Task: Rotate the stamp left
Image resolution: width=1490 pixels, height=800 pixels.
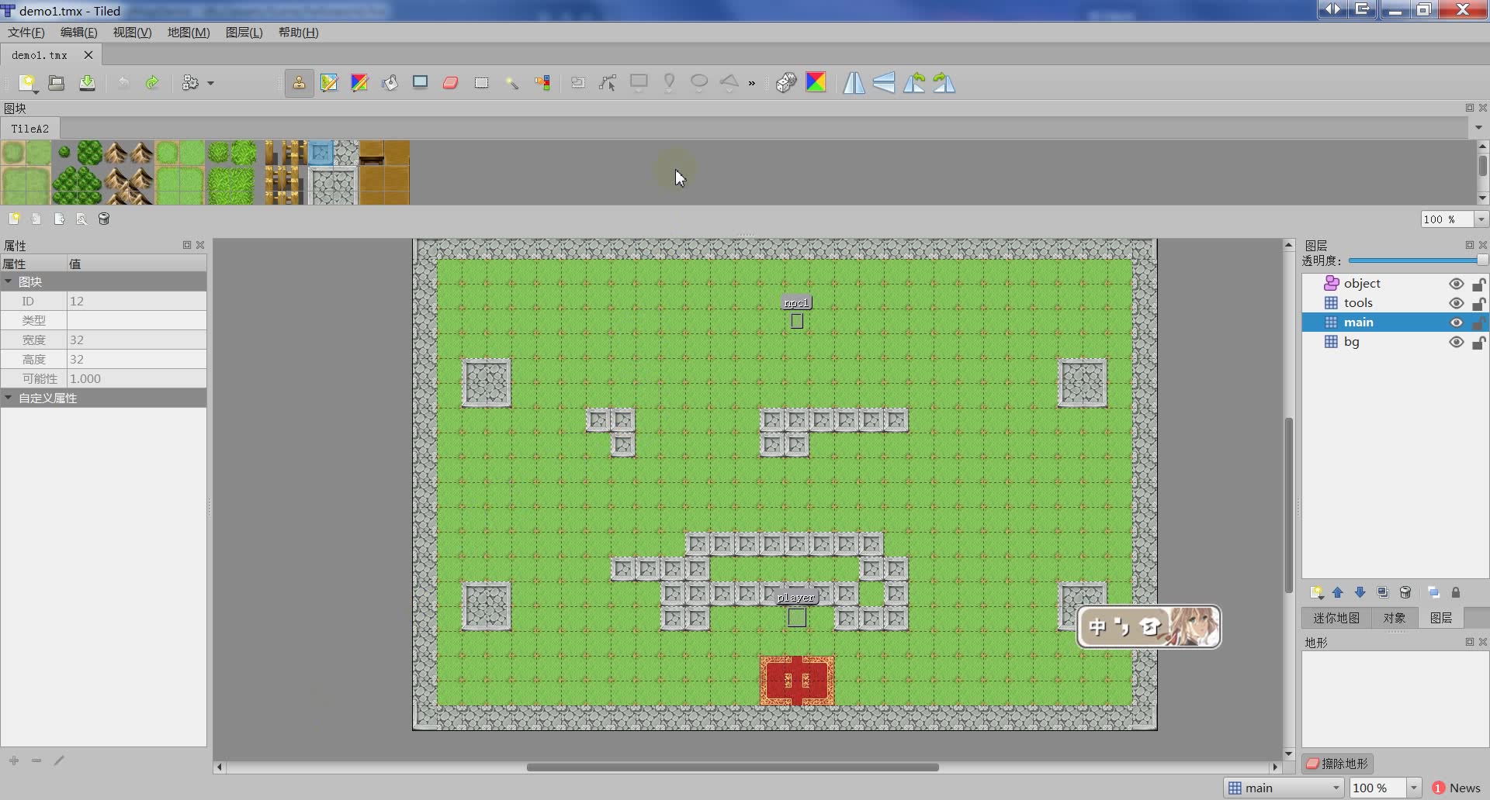Action: click(x=916, y=83)
